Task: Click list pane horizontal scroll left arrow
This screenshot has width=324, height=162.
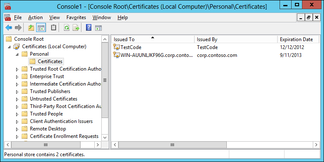Action: point(115,145)
